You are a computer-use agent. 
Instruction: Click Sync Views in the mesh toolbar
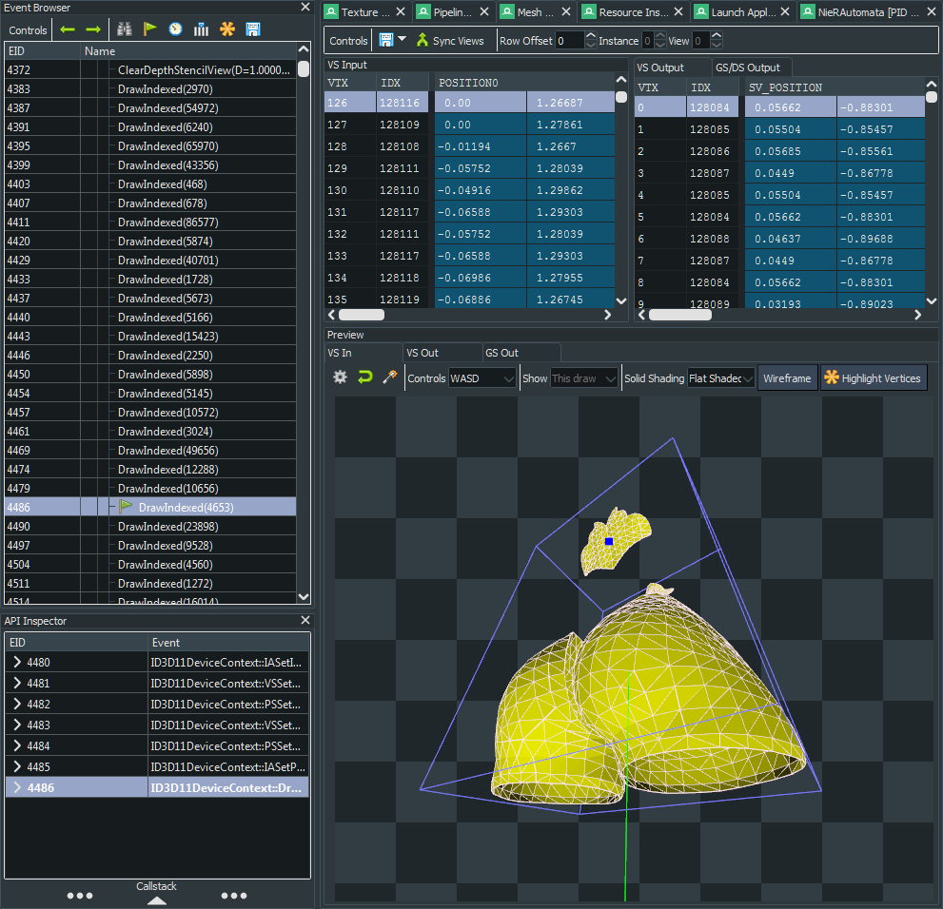pos(449,41)
